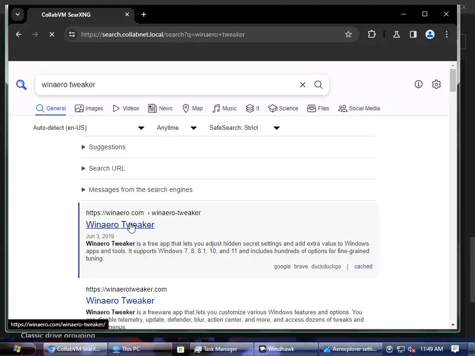Switch to the Images category
Screen dimensions: 475x356
[x=89, y=108]
